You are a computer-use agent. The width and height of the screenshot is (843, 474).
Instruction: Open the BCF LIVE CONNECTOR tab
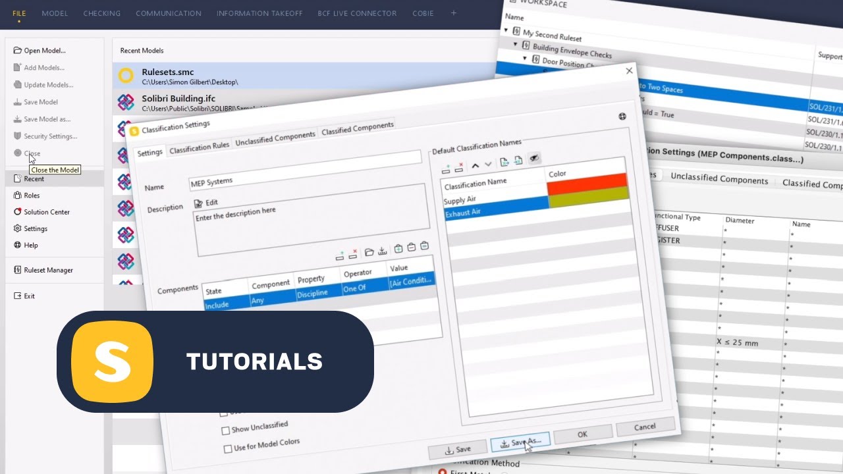click(x=357, y=13)
